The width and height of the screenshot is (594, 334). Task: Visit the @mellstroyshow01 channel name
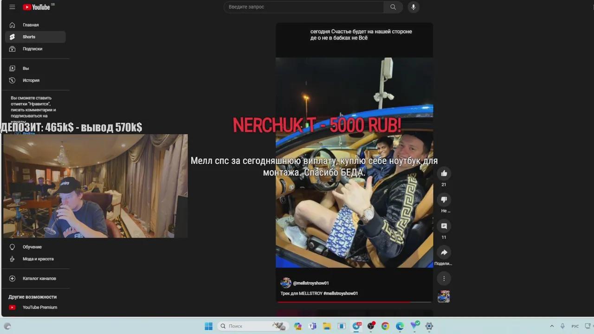coord(311,283)
